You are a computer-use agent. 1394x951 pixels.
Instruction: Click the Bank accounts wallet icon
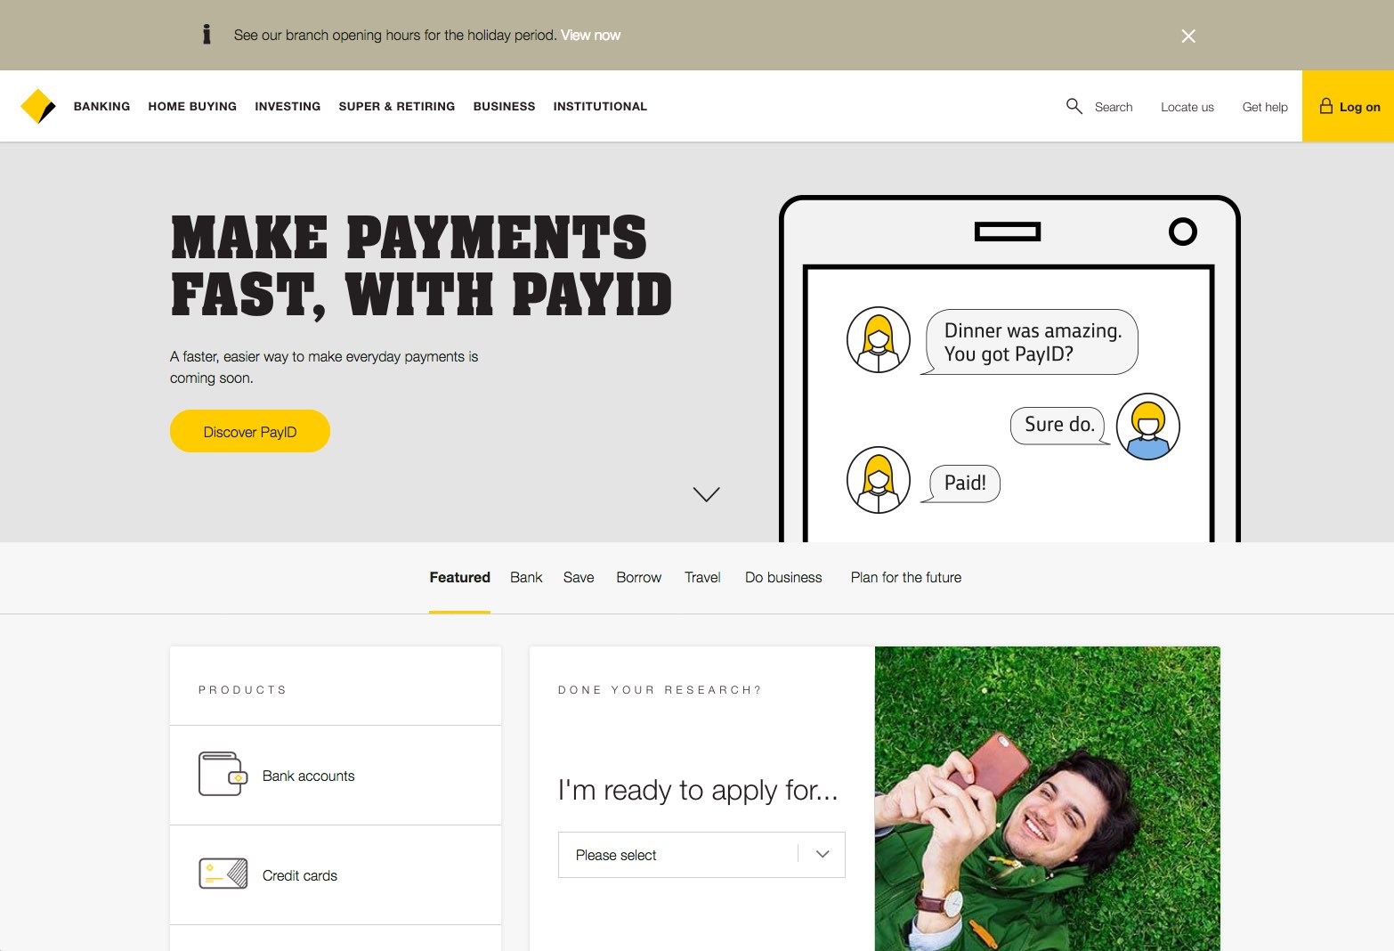point(223,775)
